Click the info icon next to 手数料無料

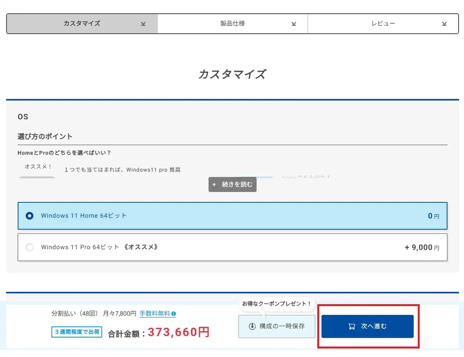click(x=174, y=314)
